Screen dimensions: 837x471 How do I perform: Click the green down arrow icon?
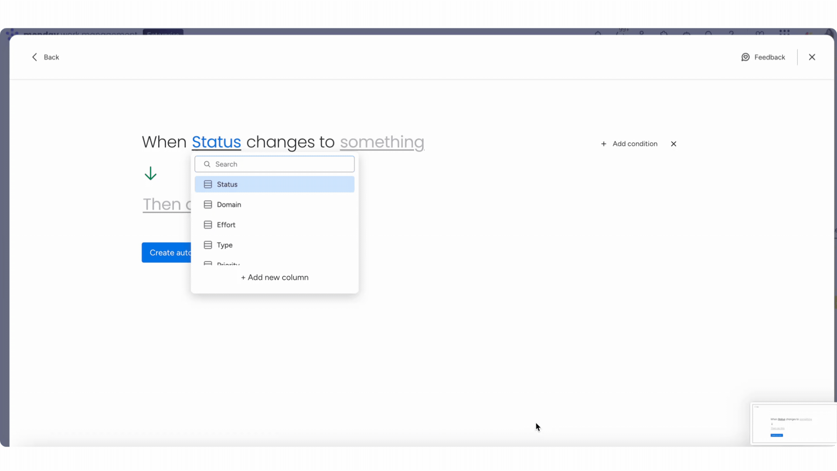[x=150, y=174]
